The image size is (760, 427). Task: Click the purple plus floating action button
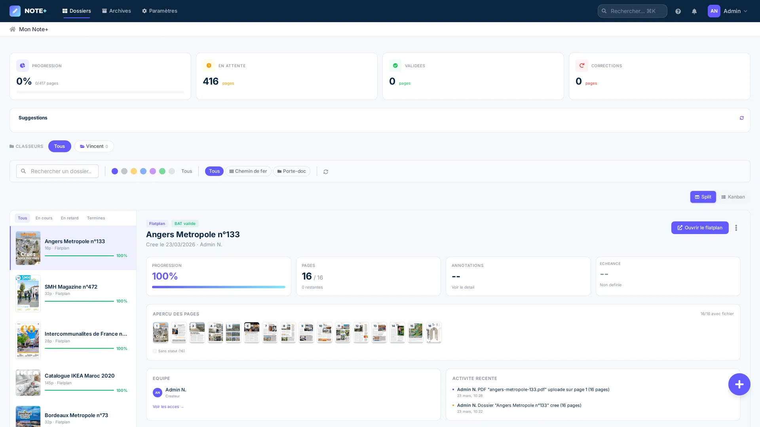click(739, 384)
